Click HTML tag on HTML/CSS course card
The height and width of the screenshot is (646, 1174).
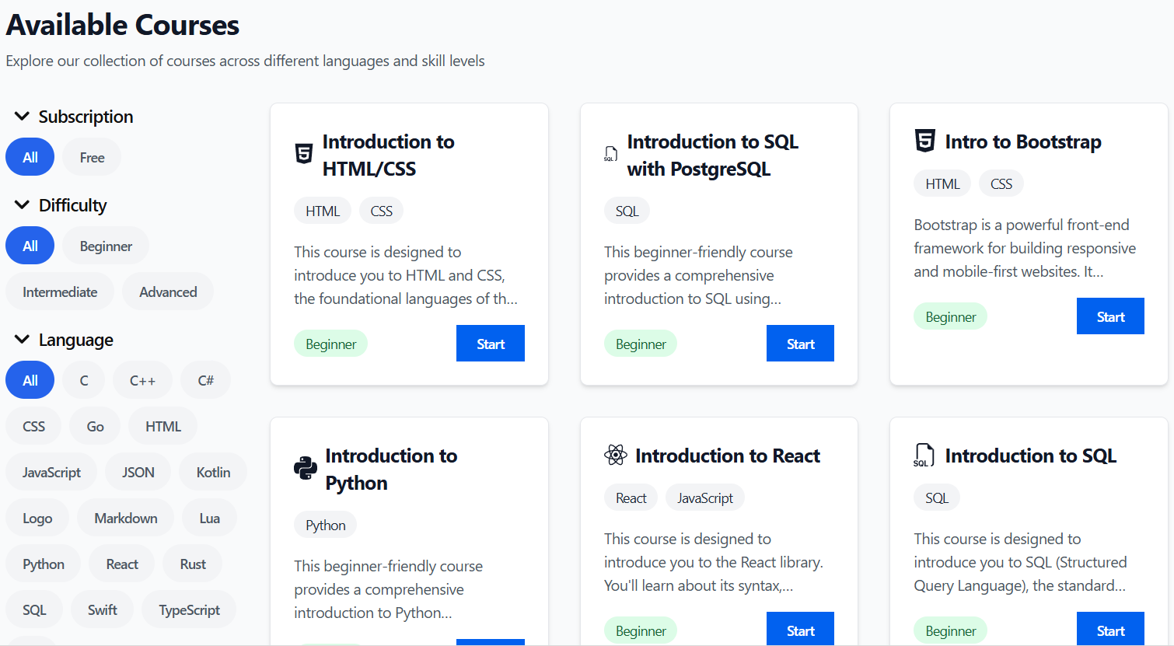click(323, 211)
